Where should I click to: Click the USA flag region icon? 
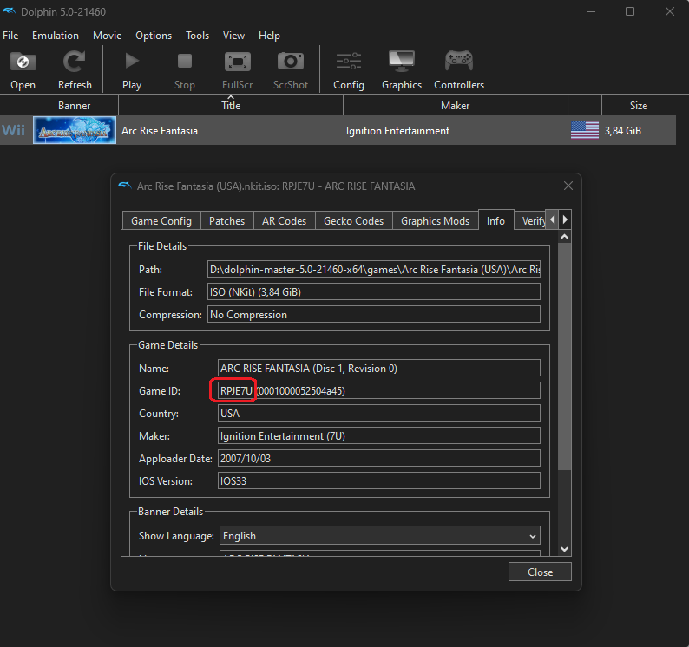coord(584,130)
